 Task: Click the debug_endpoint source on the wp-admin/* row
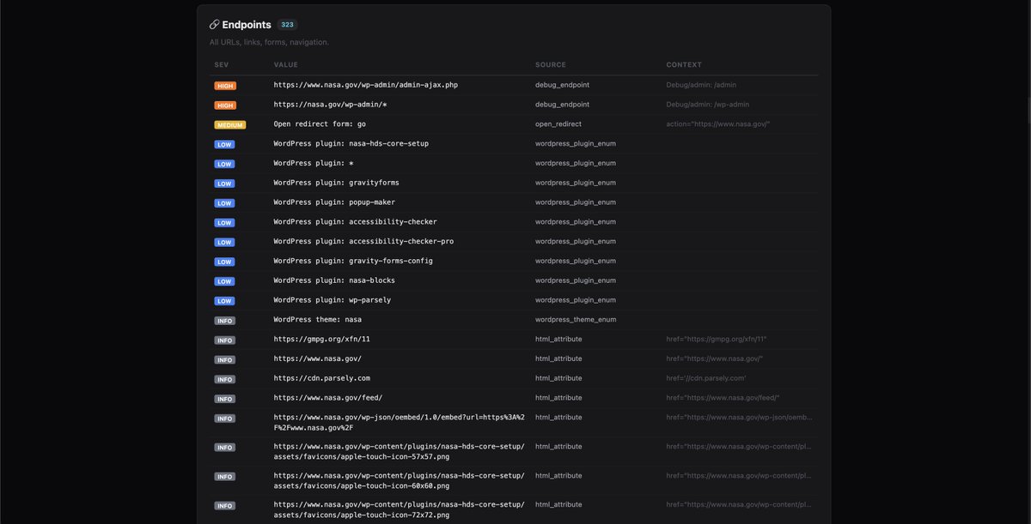click(x=562, y=105)
